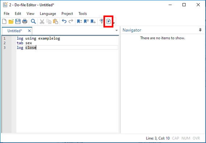Viewport: 206px width, 143px height.
Task: Open the Language menu
Action: [x=48, y=13]
